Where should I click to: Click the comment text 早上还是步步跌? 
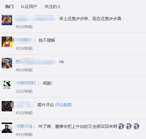pos(74,19)
